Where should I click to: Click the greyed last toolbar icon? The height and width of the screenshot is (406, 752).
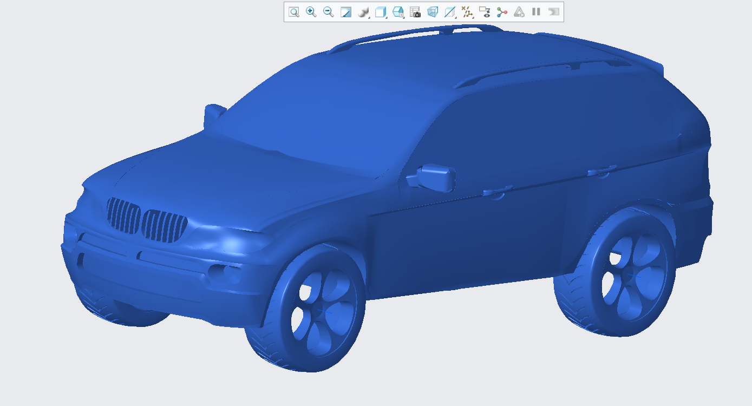click(553, 12)
